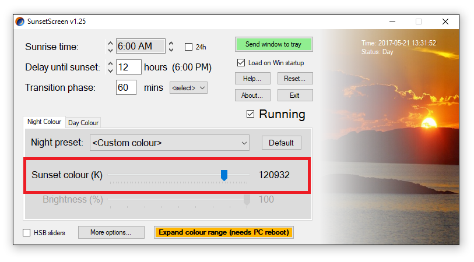Open the Night preset dropdown
Image resolution: width=474 pixels, height=262 pixels.
tap(170, 143)
